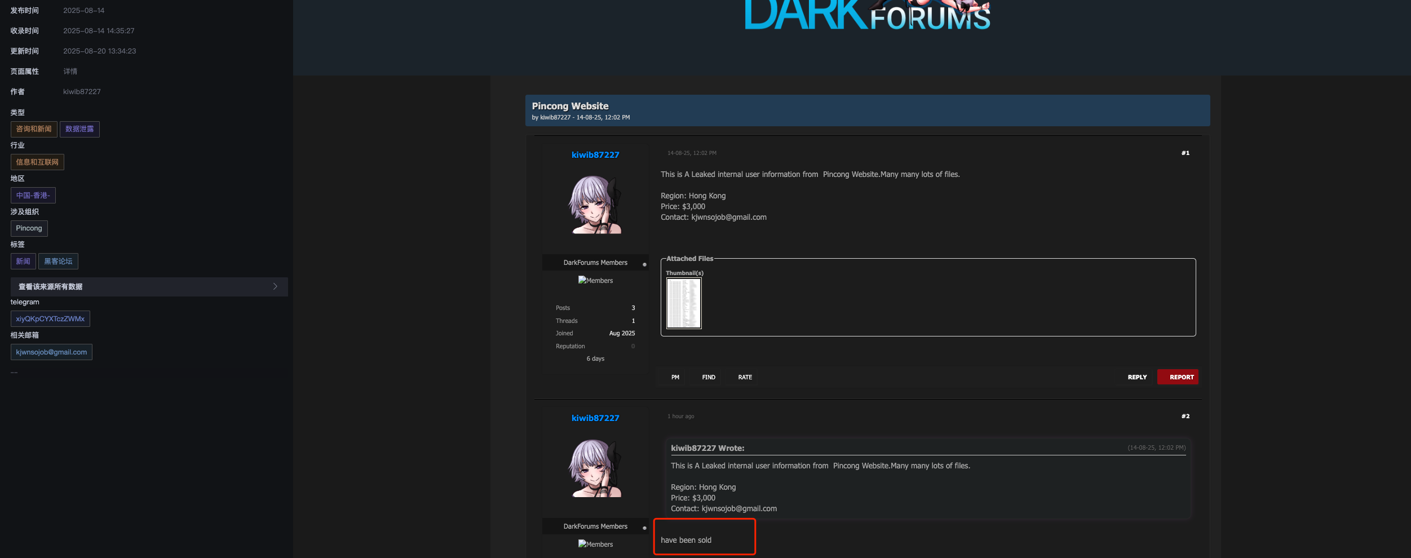Click the Members badge image in post #1
The image size is (1411, 558).
(595, 280)
